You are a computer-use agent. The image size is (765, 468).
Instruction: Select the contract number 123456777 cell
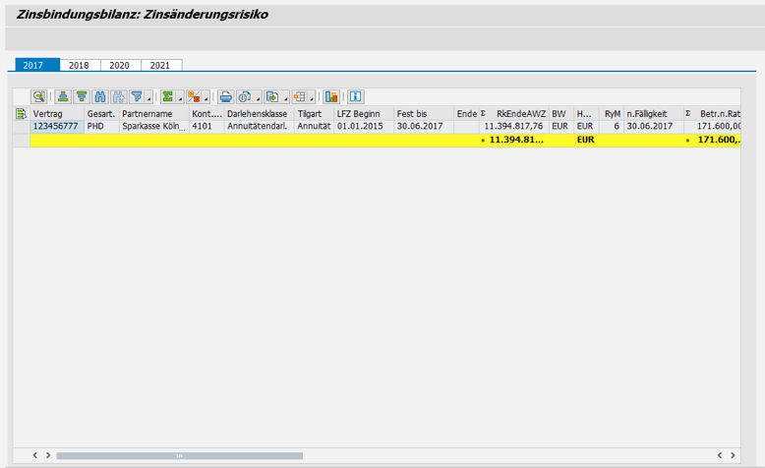pyautogui.click(x=55, y=126)
